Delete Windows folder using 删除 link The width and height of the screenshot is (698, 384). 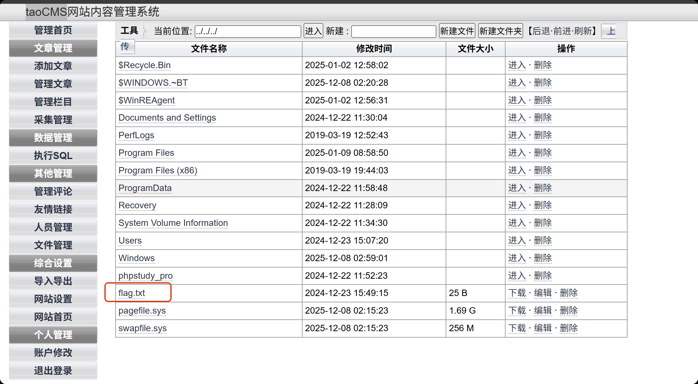[543, 258]
